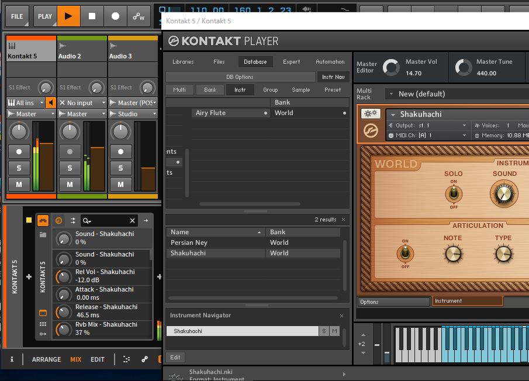Screen dimensions: 529x381
Task: Click the piano instrument icon on Kontakt 5 track
Action: tap(12, 46)
